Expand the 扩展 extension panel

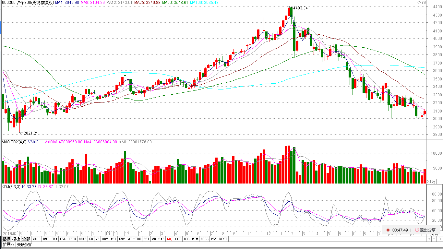9,244
